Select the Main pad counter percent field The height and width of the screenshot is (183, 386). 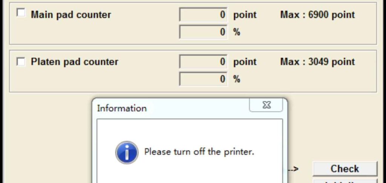click(204, 32)
